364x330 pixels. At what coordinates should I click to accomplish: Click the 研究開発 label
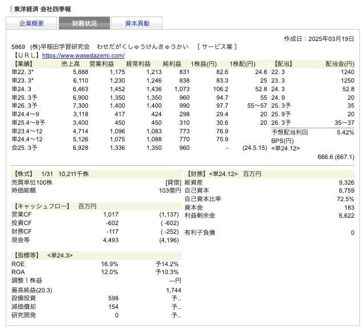point(24,315)
